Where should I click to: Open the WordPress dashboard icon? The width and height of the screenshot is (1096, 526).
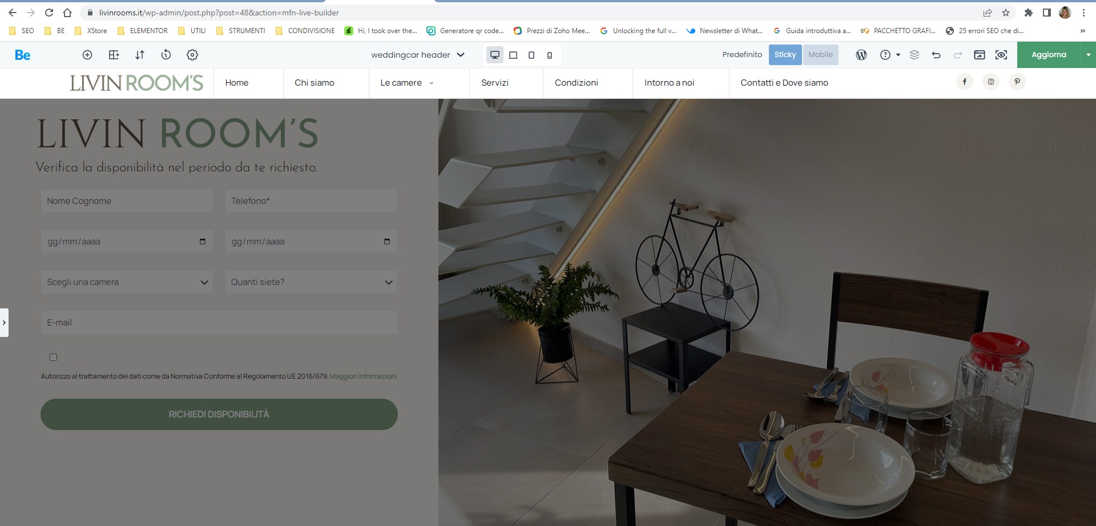861,55
